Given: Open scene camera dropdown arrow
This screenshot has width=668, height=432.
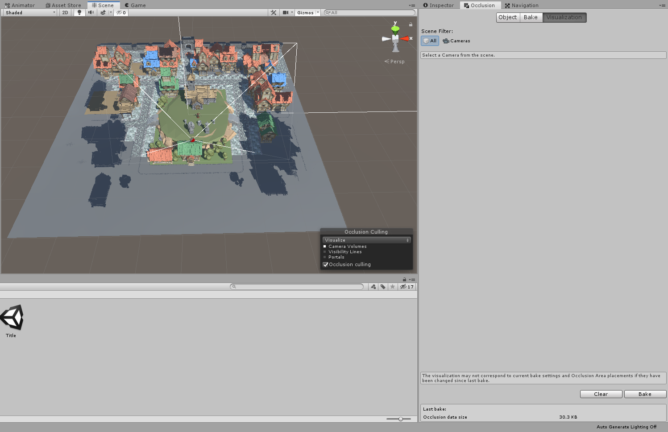Looking at the screenshot, I should 292,12.
